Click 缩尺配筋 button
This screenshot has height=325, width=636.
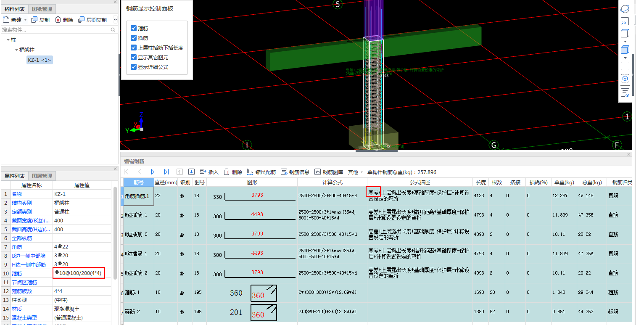pos(261,172)
